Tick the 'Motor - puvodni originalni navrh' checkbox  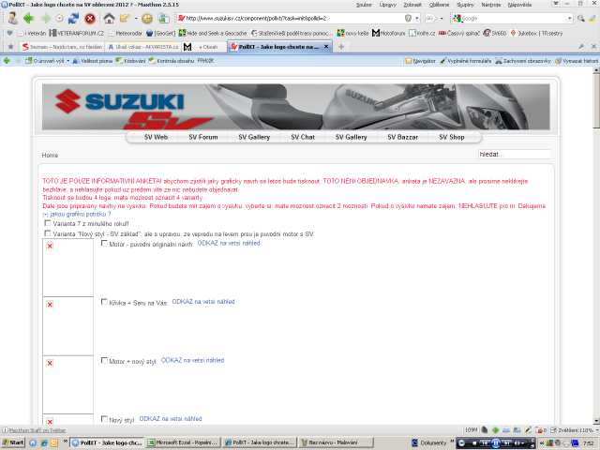coord(104,244)
